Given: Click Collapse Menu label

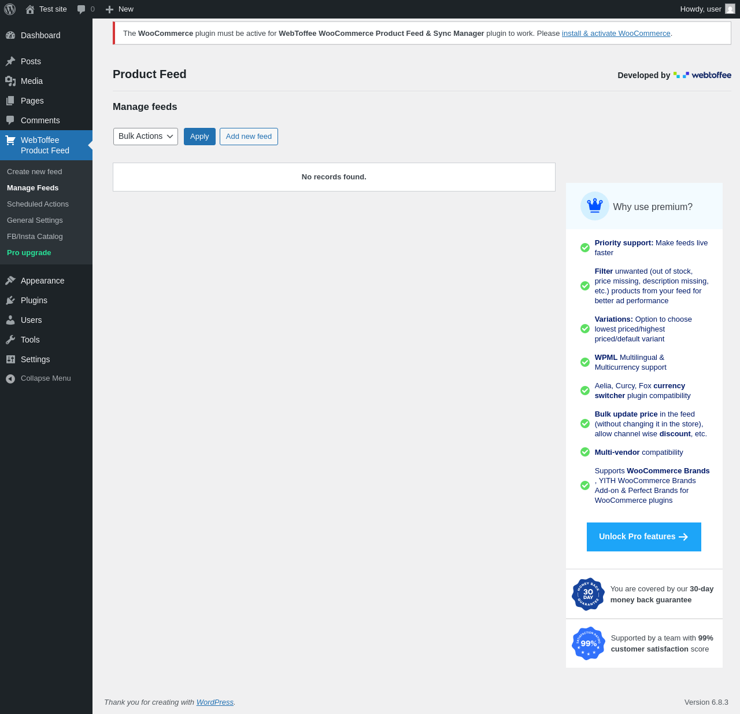Looking at the screenshot, I should click(46, 378).
